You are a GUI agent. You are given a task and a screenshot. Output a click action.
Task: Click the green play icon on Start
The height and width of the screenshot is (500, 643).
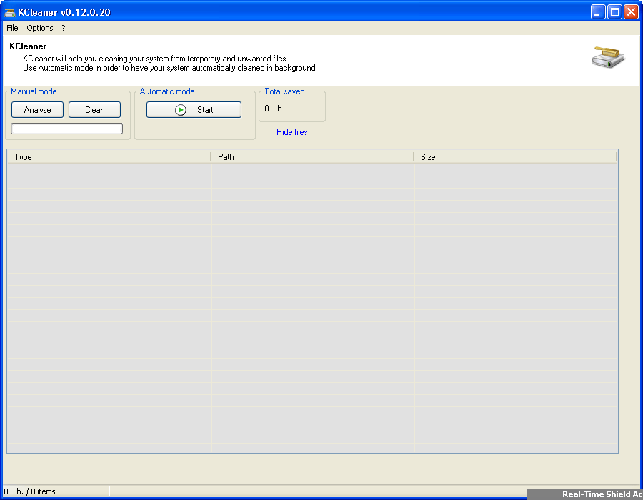[181, 110]
